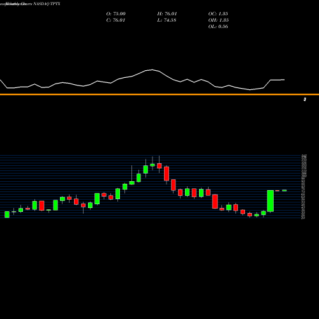The image size is (319, 319).
Task: Click the OC: 1.35 value
Action: coord(218,14)
